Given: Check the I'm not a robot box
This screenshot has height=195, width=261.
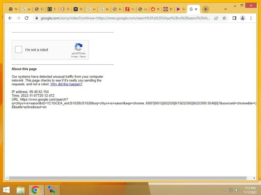Looking at the screenshot, I should [x=18, y=50].
